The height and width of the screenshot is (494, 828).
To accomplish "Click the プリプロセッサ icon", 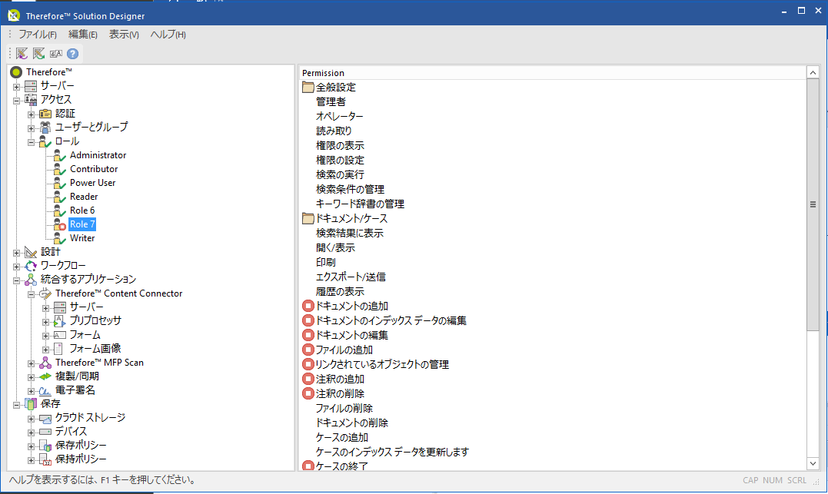I will click(x=60, y=321).
